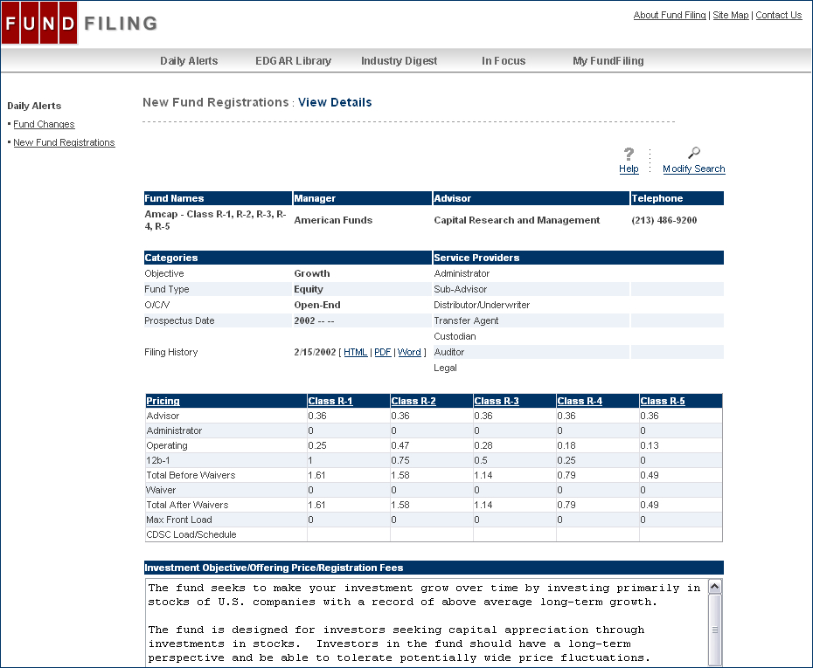Click the 'Sub-Advisor' service provider label
This screenshot has width=813, height=668.
(461, 289)
